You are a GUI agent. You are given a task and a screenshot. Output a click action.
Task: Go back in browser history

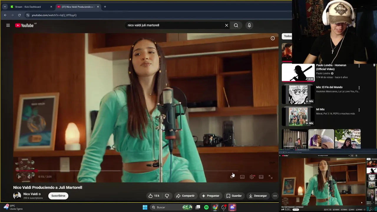point(5,15)
